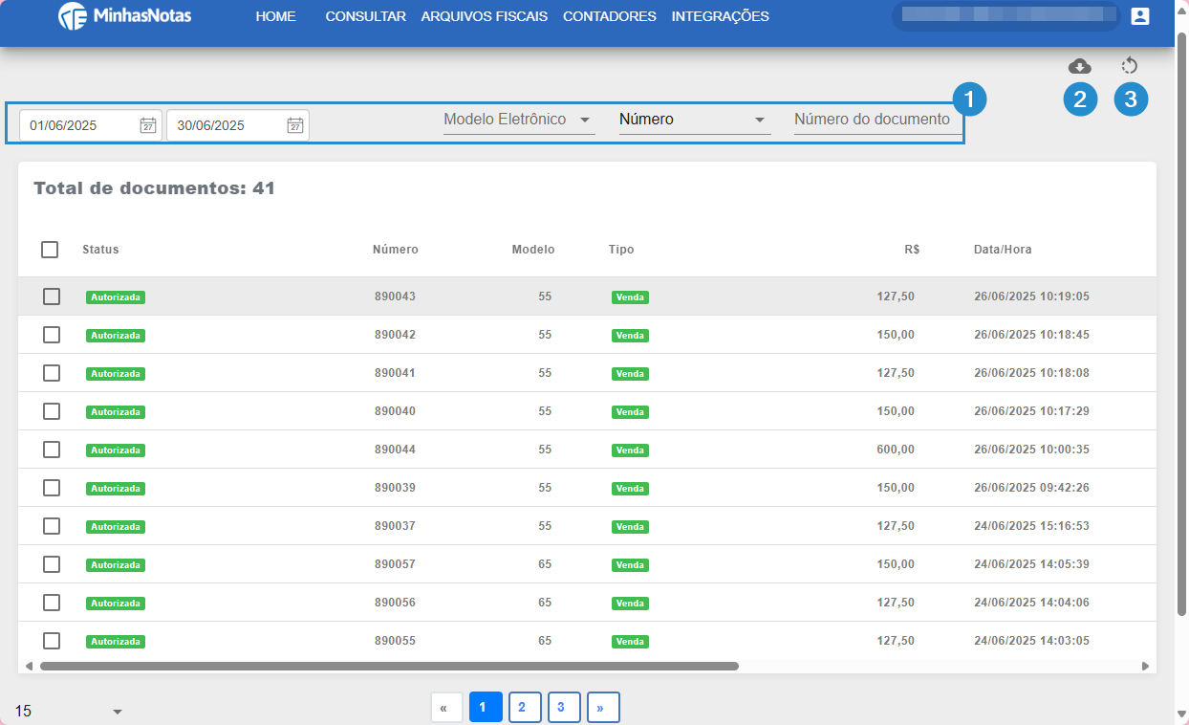The width and height of the screenshot is (1189, 725).
Task: Open the HOME menu
Action: (x=276, y=16)
